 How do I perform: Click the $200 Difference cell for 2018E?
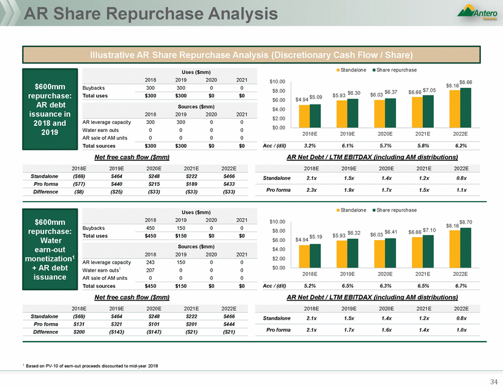click(77, 331)
